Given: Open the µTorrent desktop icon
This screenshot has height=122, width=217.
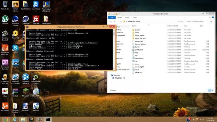Looking at the screenshot, I should 5,20.
